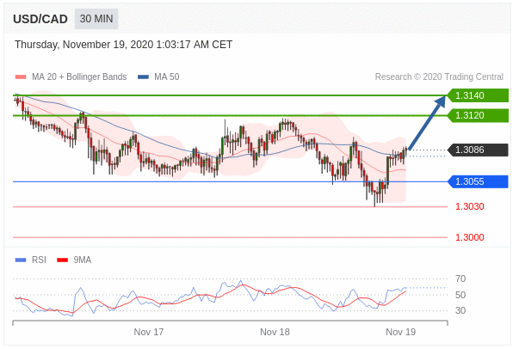Click the 30 MIN timeframe button
This screenshot has height=349, width=519.
(96, 19)
